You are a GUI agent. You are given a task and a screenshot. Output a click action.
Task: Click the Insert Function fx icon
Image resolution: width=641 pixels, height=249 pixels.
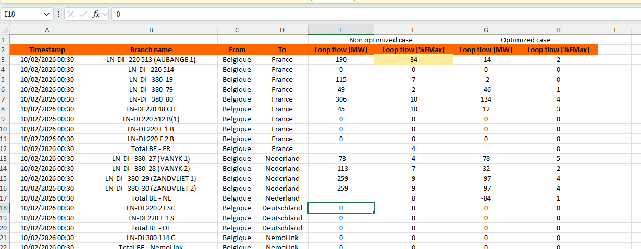96,14
